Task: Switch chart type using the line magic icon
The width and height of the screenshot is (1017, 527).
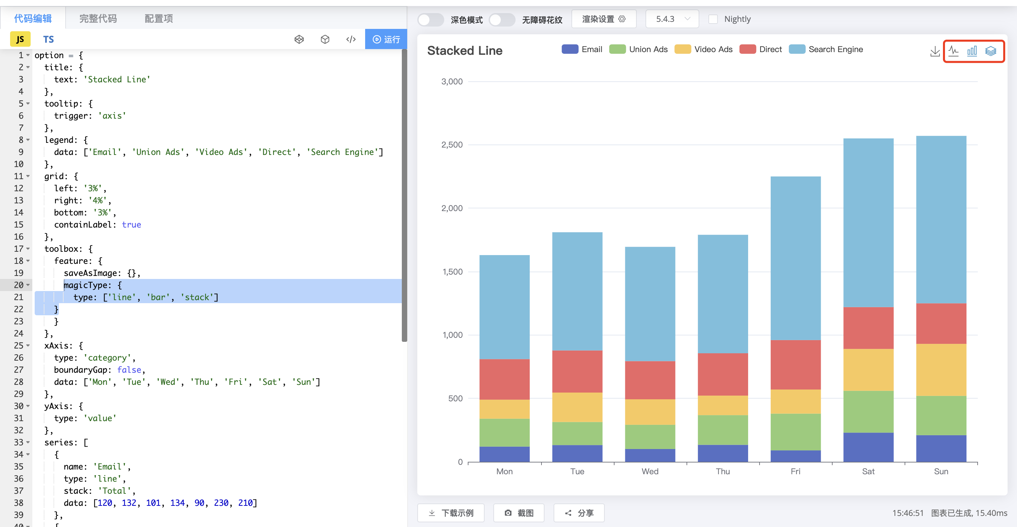Action: [953, 51]
